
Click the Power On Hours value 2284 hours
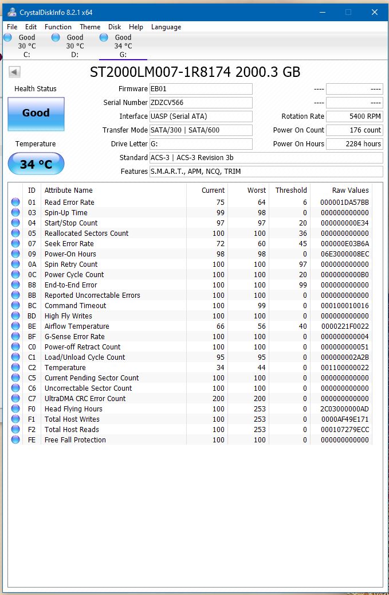[x=355, y=144]
